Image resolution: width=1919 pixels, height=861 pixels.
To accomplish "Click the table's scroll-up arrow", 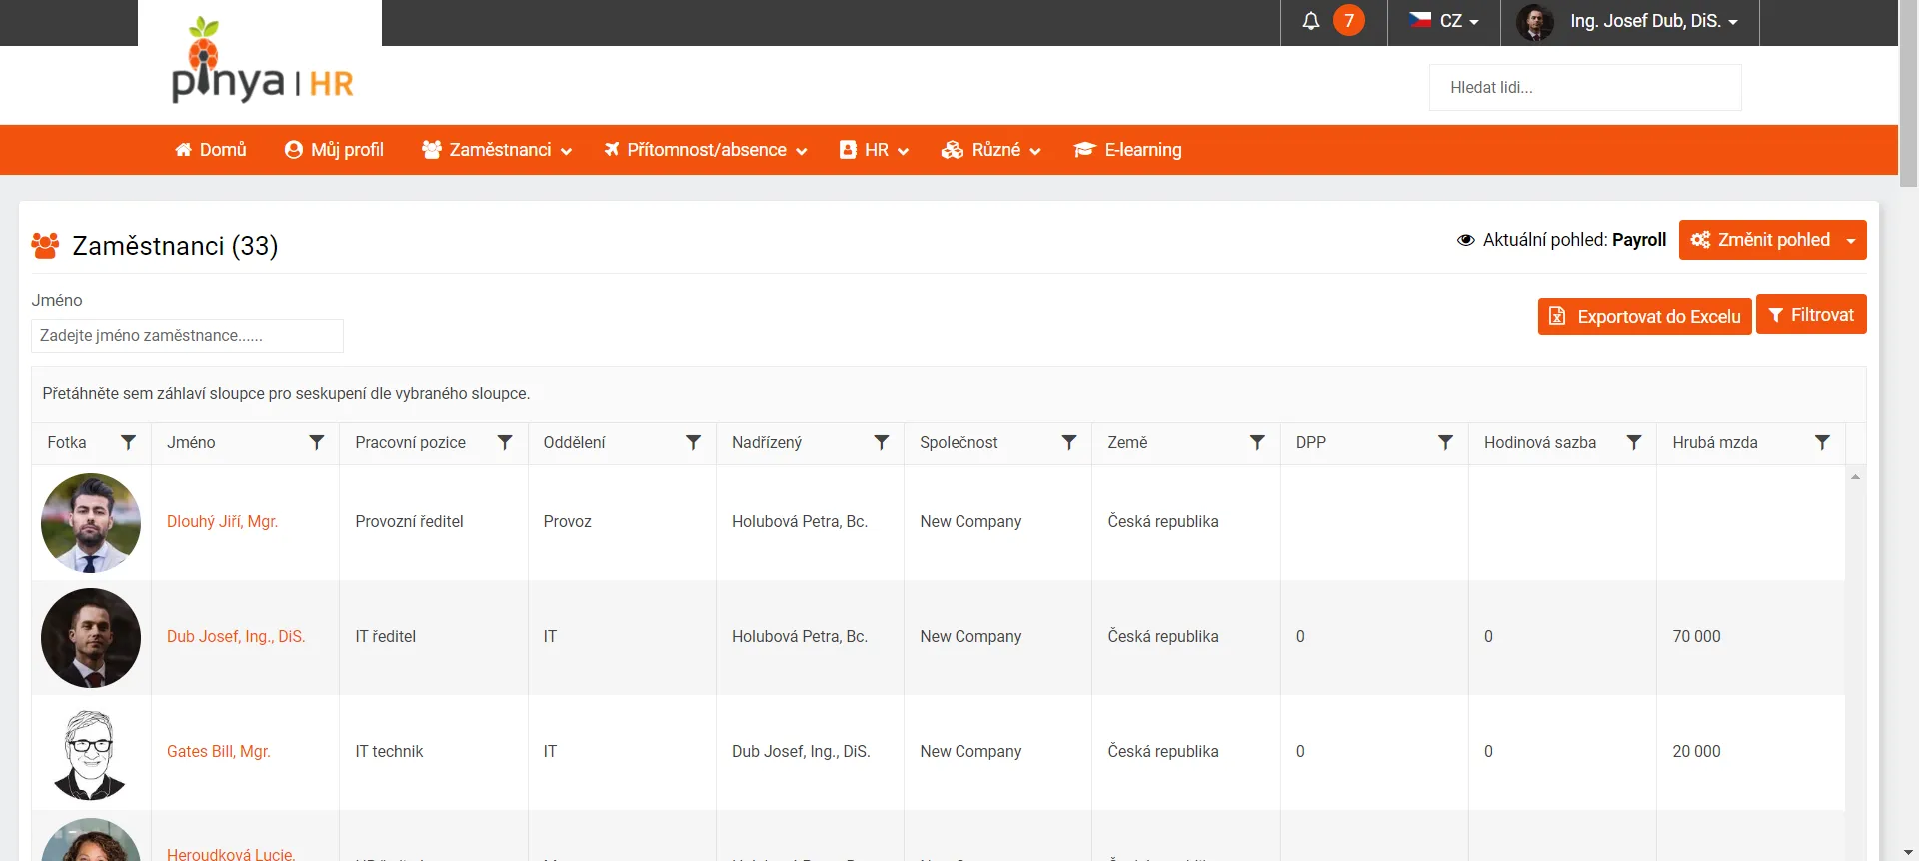I will pyautogui.click(x=1855, y=477).
